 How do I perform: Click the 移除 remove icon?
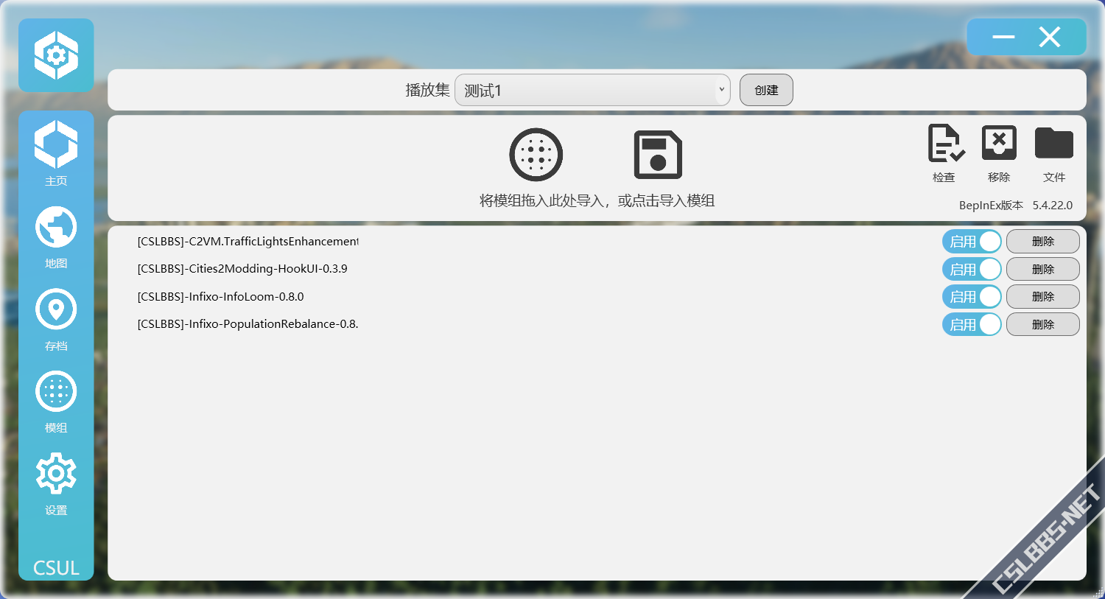[999, 151]
